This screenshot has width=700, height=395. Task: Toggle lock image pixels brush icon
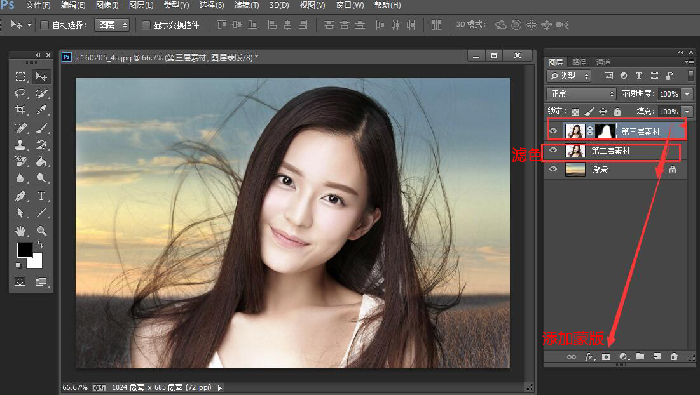pos(589,112)
